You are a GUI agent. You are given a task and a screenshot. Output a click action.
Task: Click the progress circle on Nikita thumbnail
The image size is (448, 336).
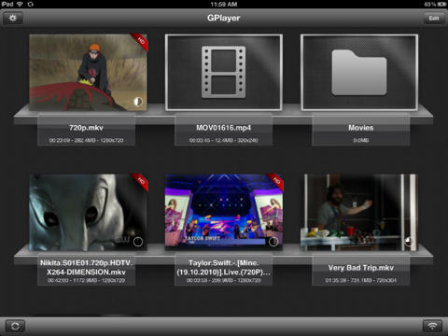tap(138, 242)
